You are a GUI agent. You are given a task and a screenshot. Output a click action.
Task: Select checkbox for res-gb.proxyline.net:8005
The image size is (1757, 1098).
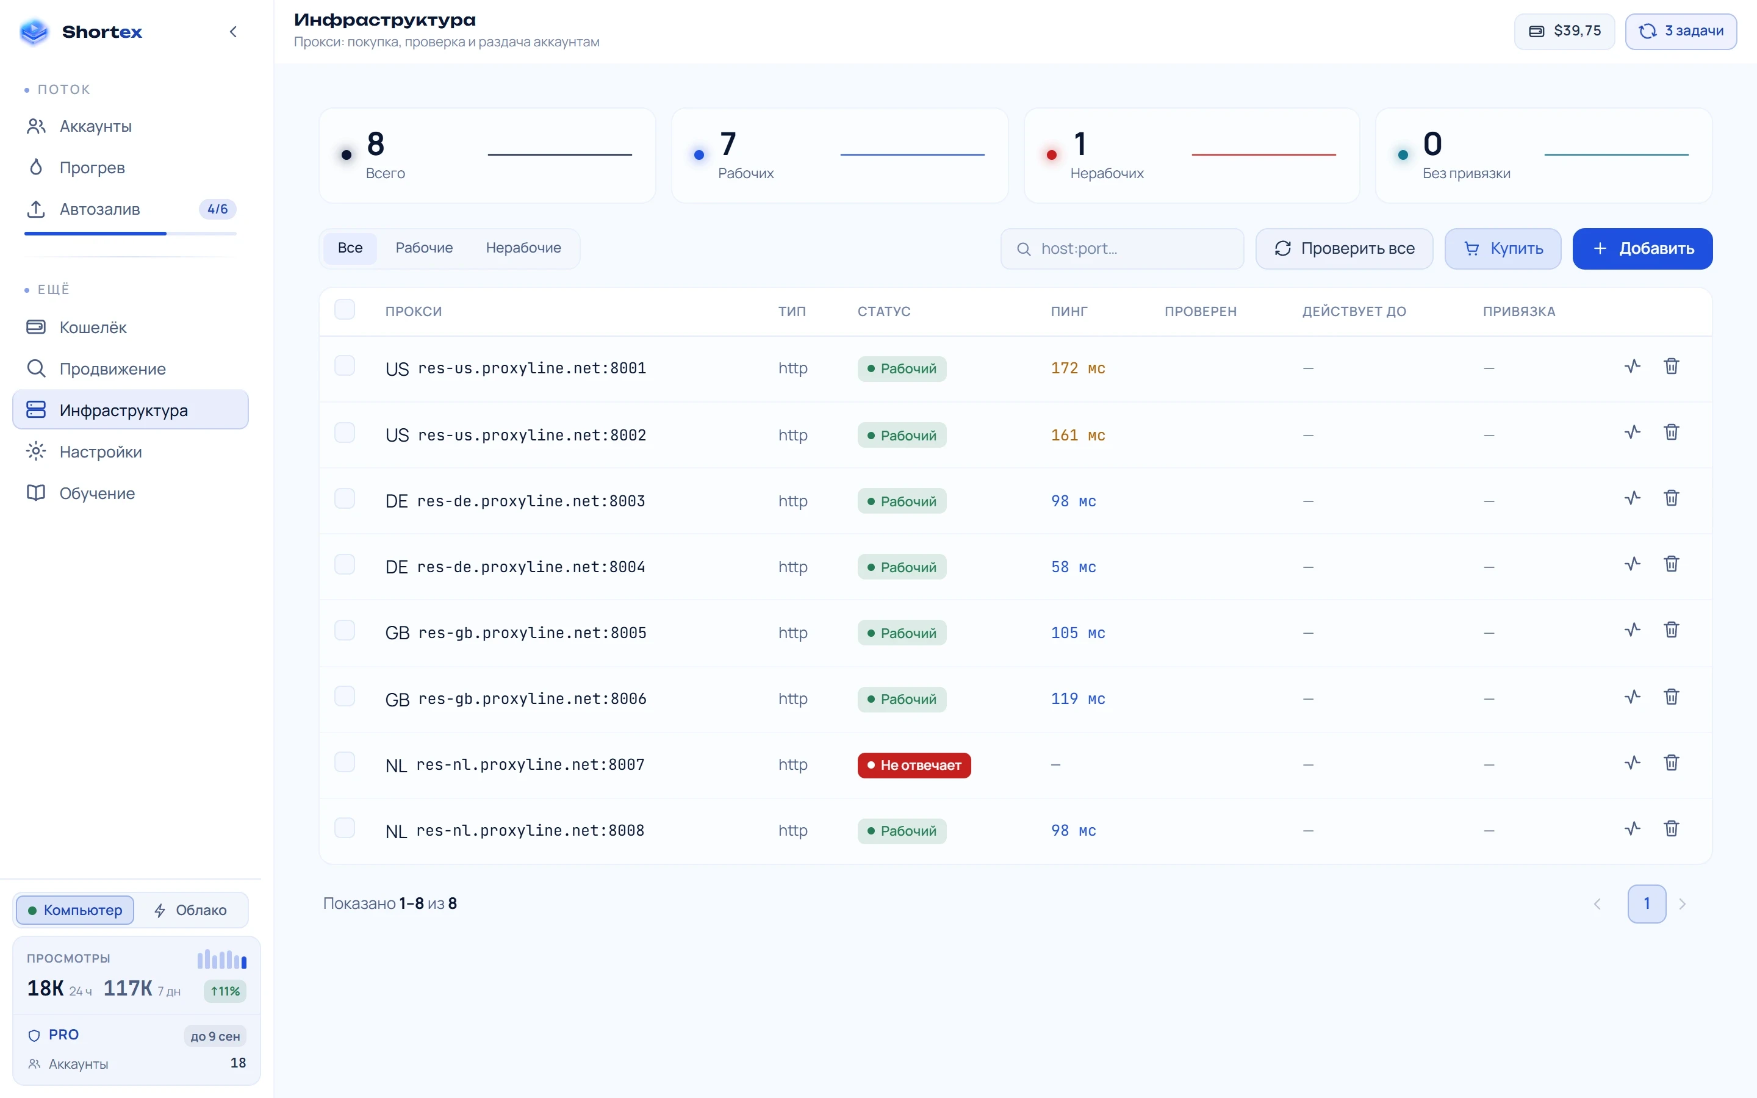click(345, 630)
